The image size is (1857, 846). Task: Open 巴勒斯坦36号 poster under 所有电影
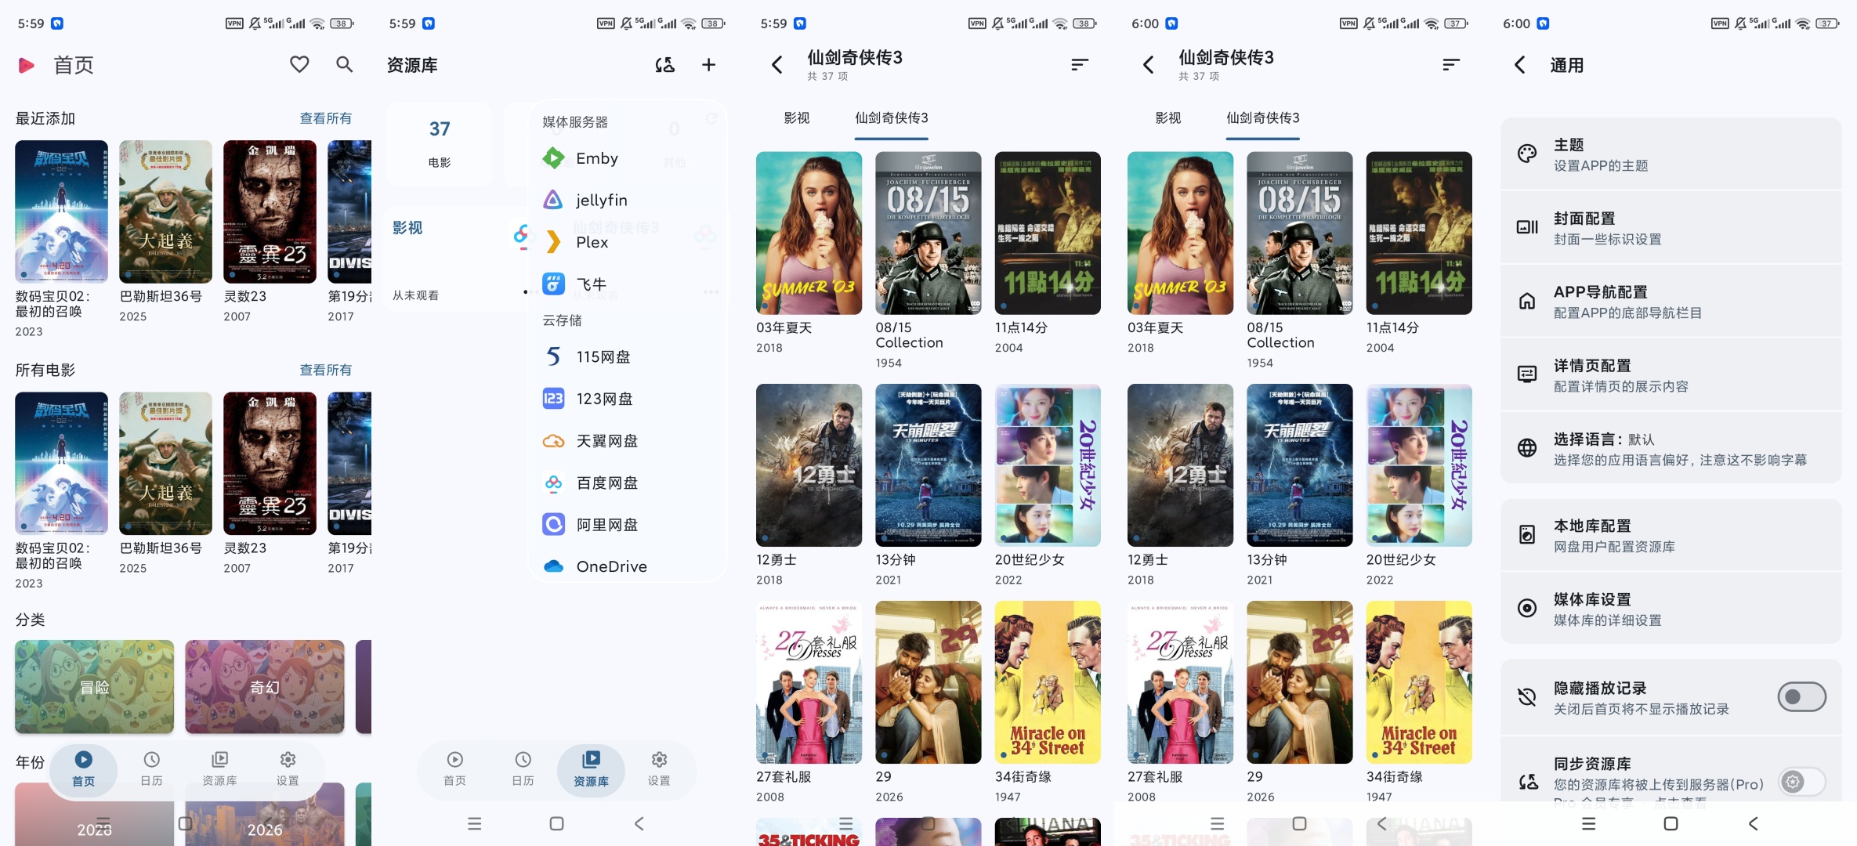[x=165, y=463]
